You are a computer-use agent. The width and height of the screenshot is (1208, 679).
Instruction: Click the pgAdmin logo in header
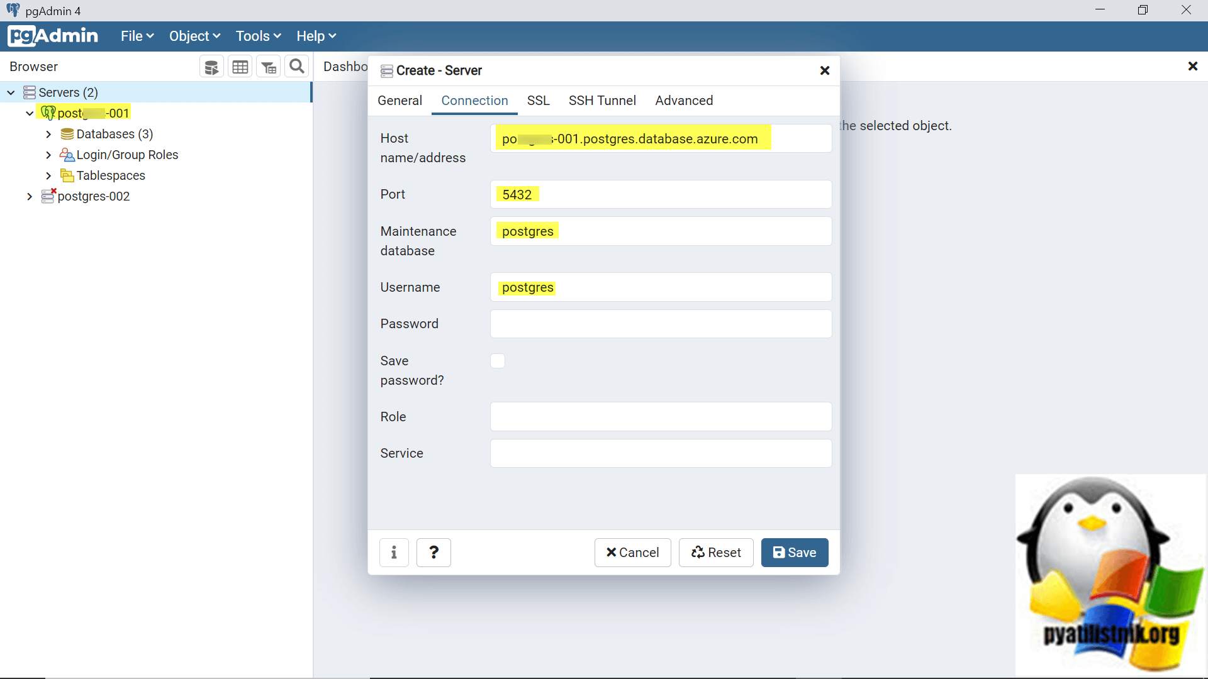(53, 36)
